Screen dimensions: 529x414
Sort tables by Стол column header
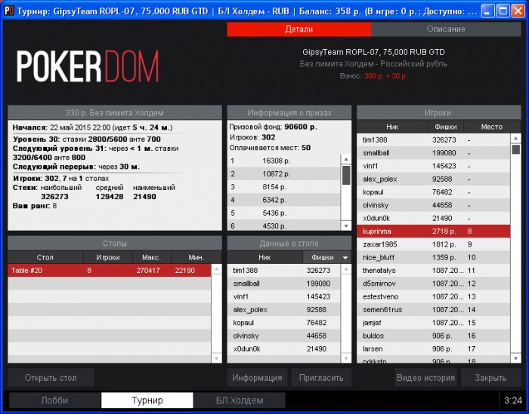click(45, 257)
